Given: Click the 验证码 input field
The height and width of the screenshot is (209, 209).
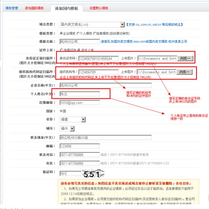Looking at the screenshot, I should pyautogui.click(x=70, y=173).
